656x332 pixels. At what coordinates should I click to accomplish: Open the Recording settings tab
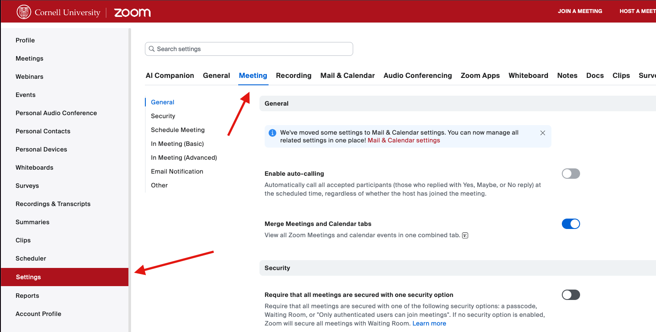(293, 75)
